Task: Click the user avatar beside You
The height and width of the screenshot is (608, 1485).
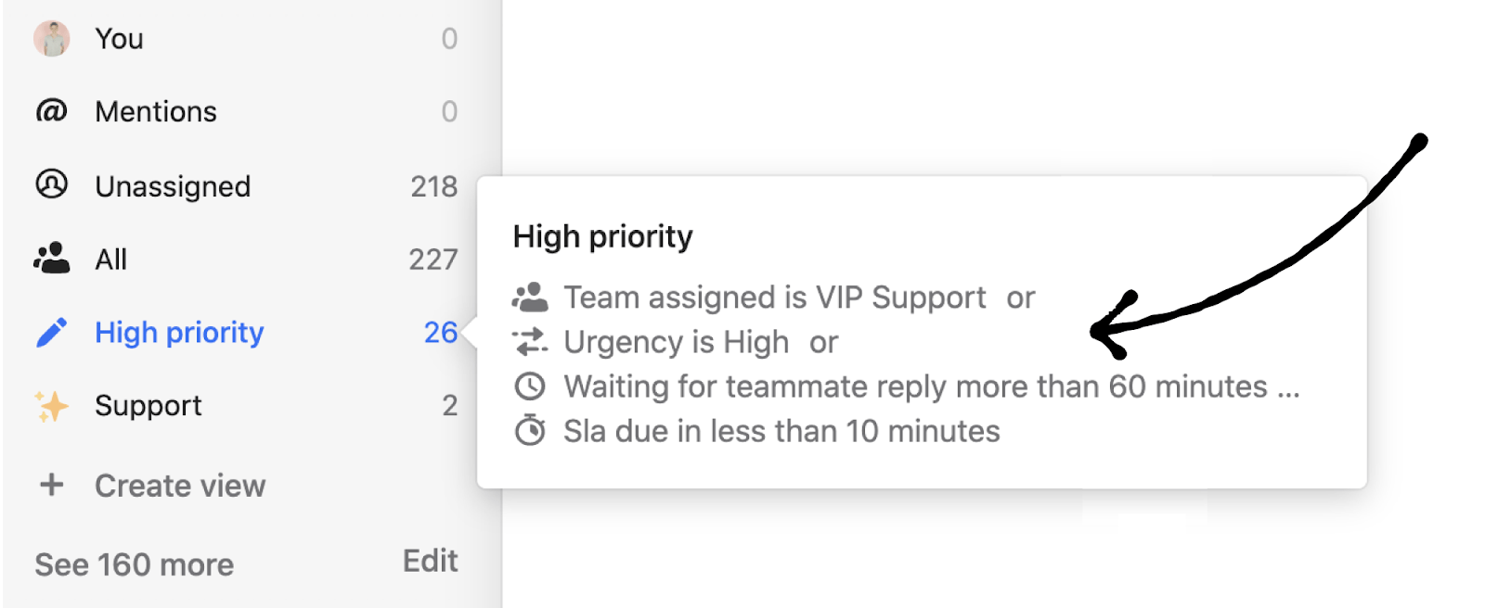Action: tap(52, 39)
